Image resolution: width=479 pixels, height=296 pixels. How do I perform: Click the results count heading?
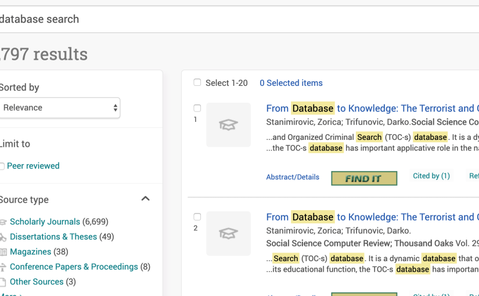tap(44, 54)
